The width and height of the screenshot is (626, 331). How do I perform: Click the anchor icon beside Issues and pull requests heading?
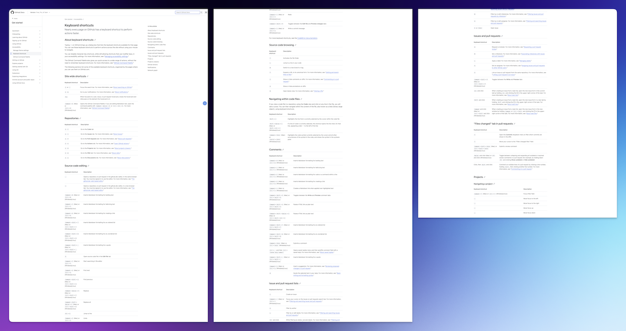502,36
